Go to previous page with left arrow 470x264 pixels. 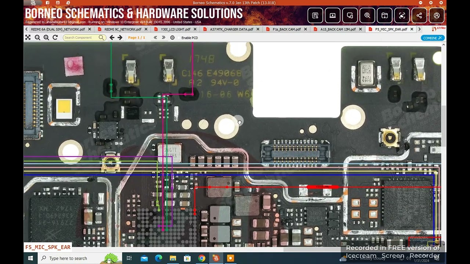pyautogui.click(x=112, y=37)
